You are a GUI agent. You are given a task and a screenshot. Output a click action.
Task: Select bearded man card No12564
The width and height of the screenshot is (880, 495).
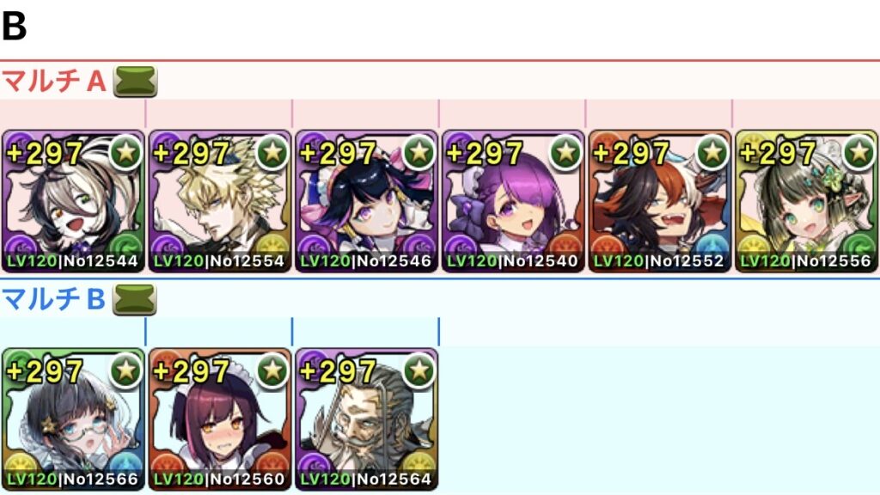tap(366, 419)
